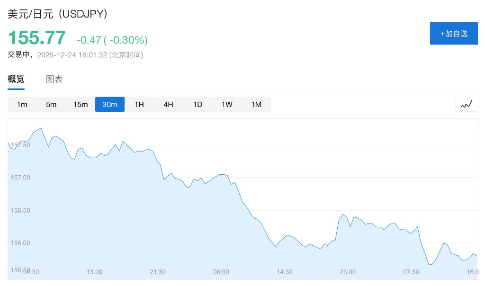Click the 155.77 current price
This screenshot has height=286, width=485.
click(x=36, y=38)
